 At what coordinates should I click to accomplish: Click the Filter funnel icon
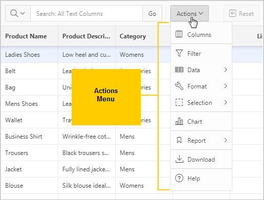[x=179, y=53]
